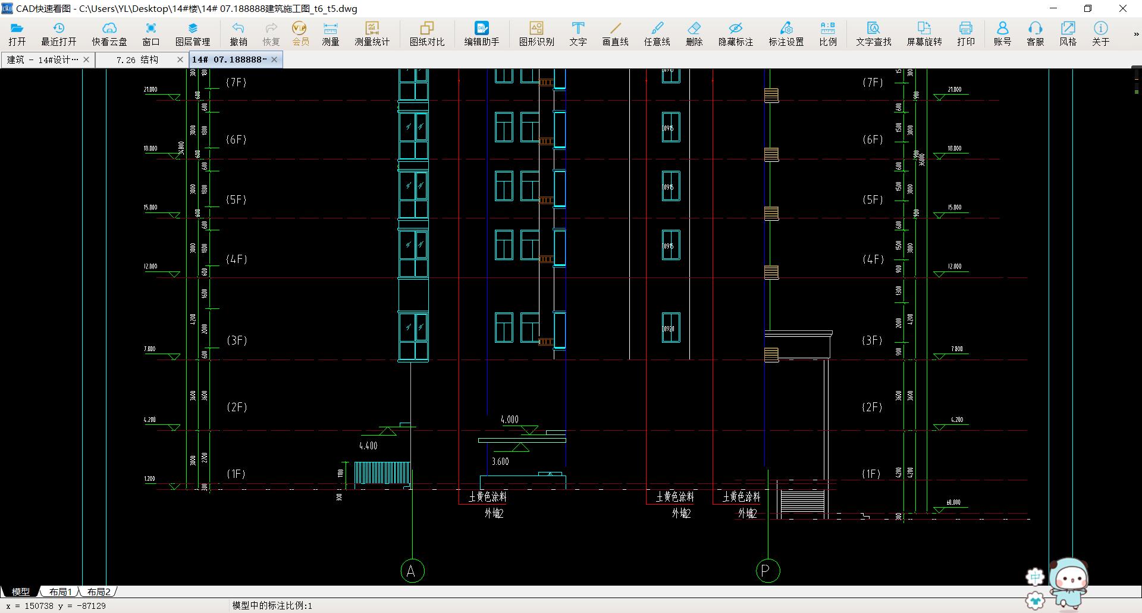
Task: Close the 建筑 - 14#设计 tab
Action: tap(87, 60)
